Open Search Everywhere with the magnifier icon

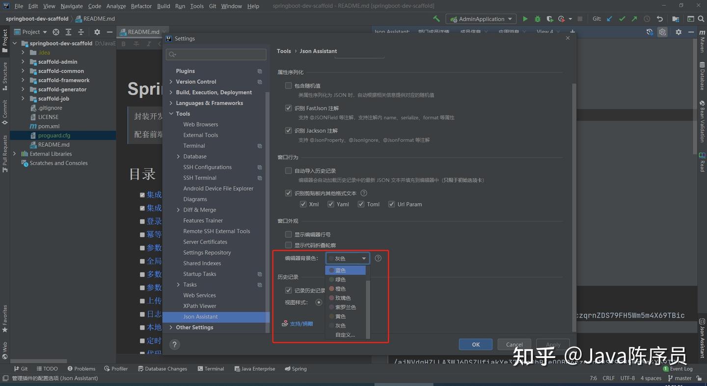[x=701, y=18]
